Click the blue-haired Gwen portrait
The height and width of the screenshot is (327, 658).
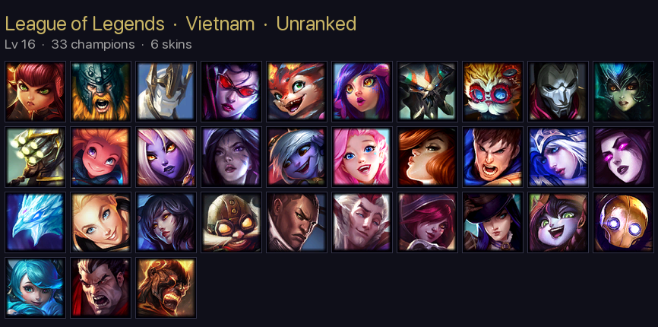click(35, 287)
